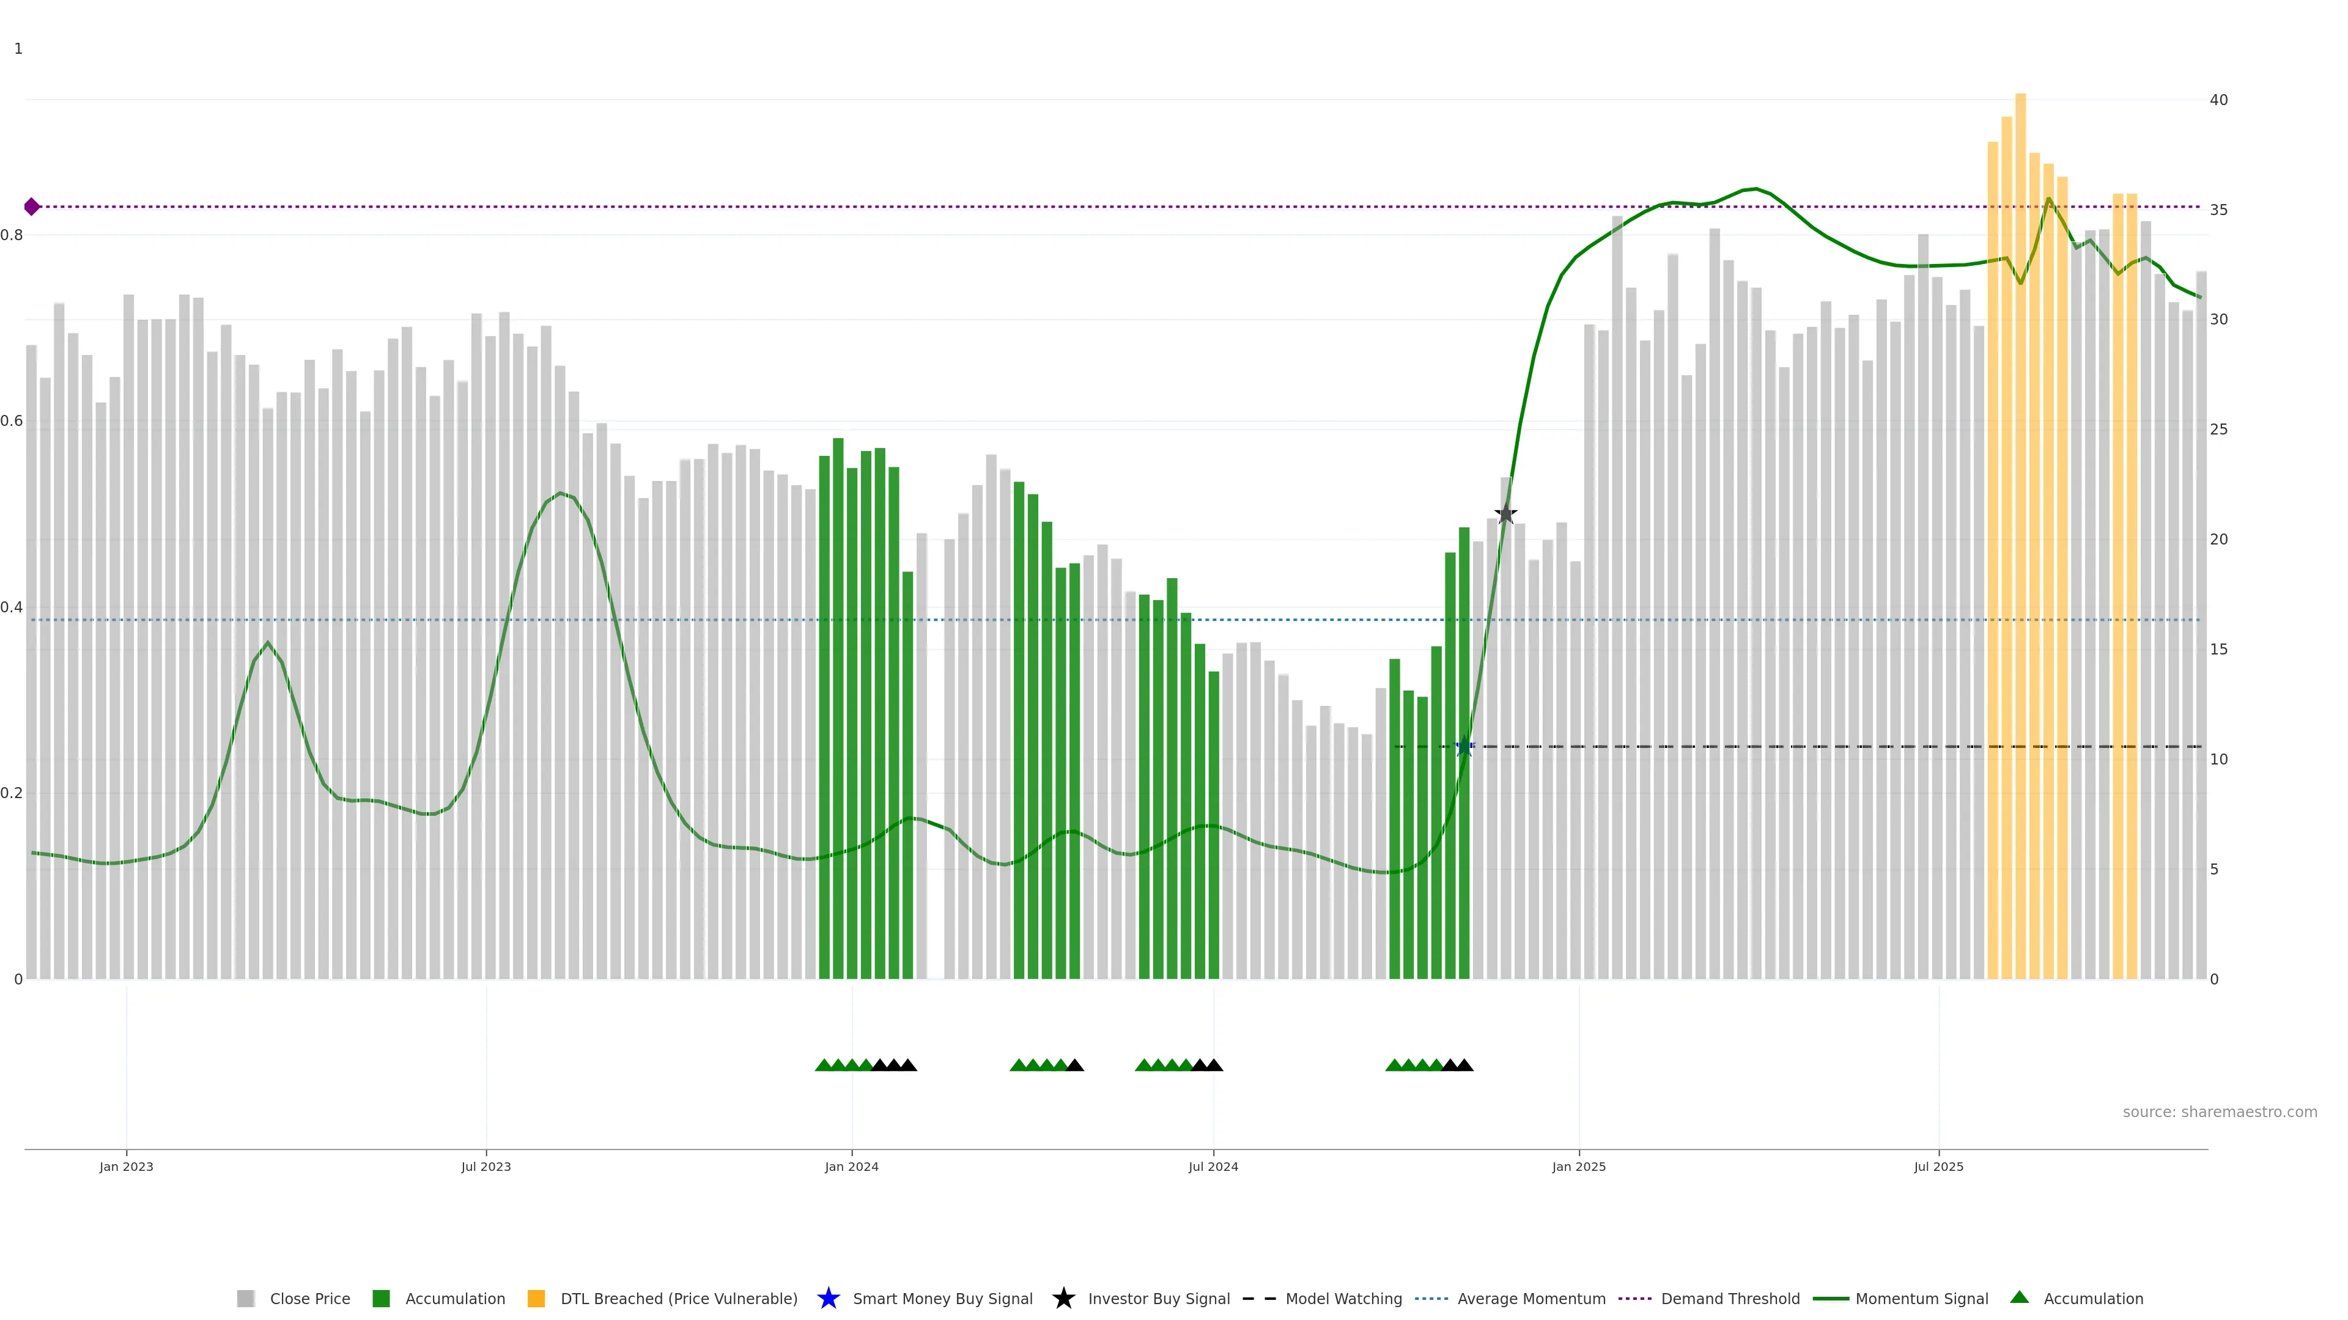
Task: Click the Jan 2024 x-axis label
Action: pos(851,1167)
